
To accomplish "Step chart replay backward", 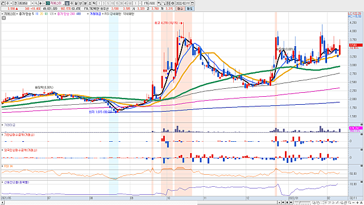I will [x=283, y=203].
